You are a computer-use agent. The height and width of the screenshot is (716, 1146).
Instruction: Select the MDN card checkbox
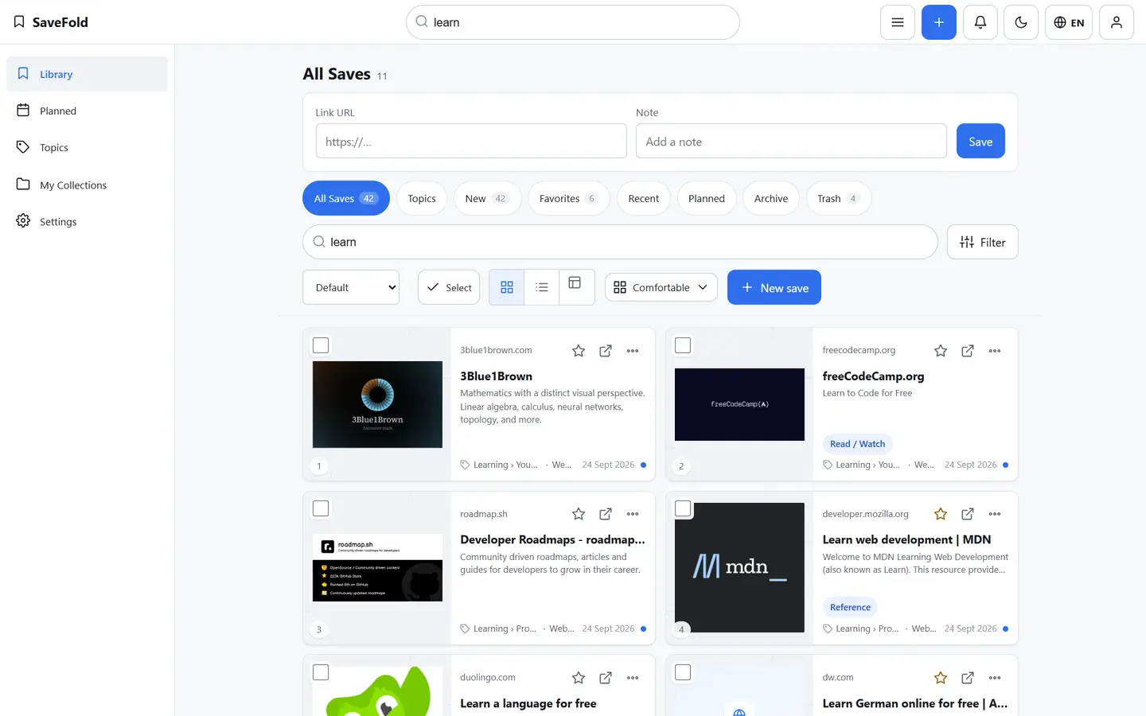(x=683, y=508)
